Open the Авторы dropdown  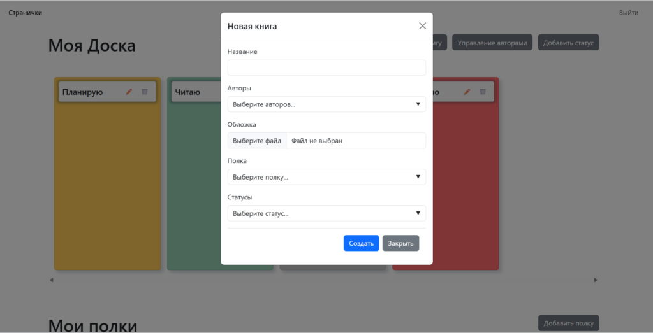point(326,104)
